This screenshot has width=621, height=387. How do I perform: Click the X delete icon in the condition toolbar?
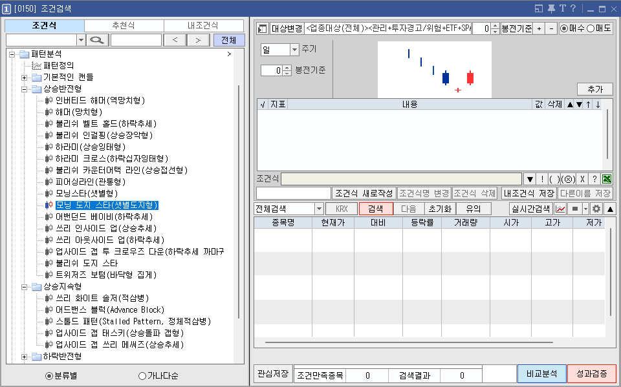pos(582,179)
